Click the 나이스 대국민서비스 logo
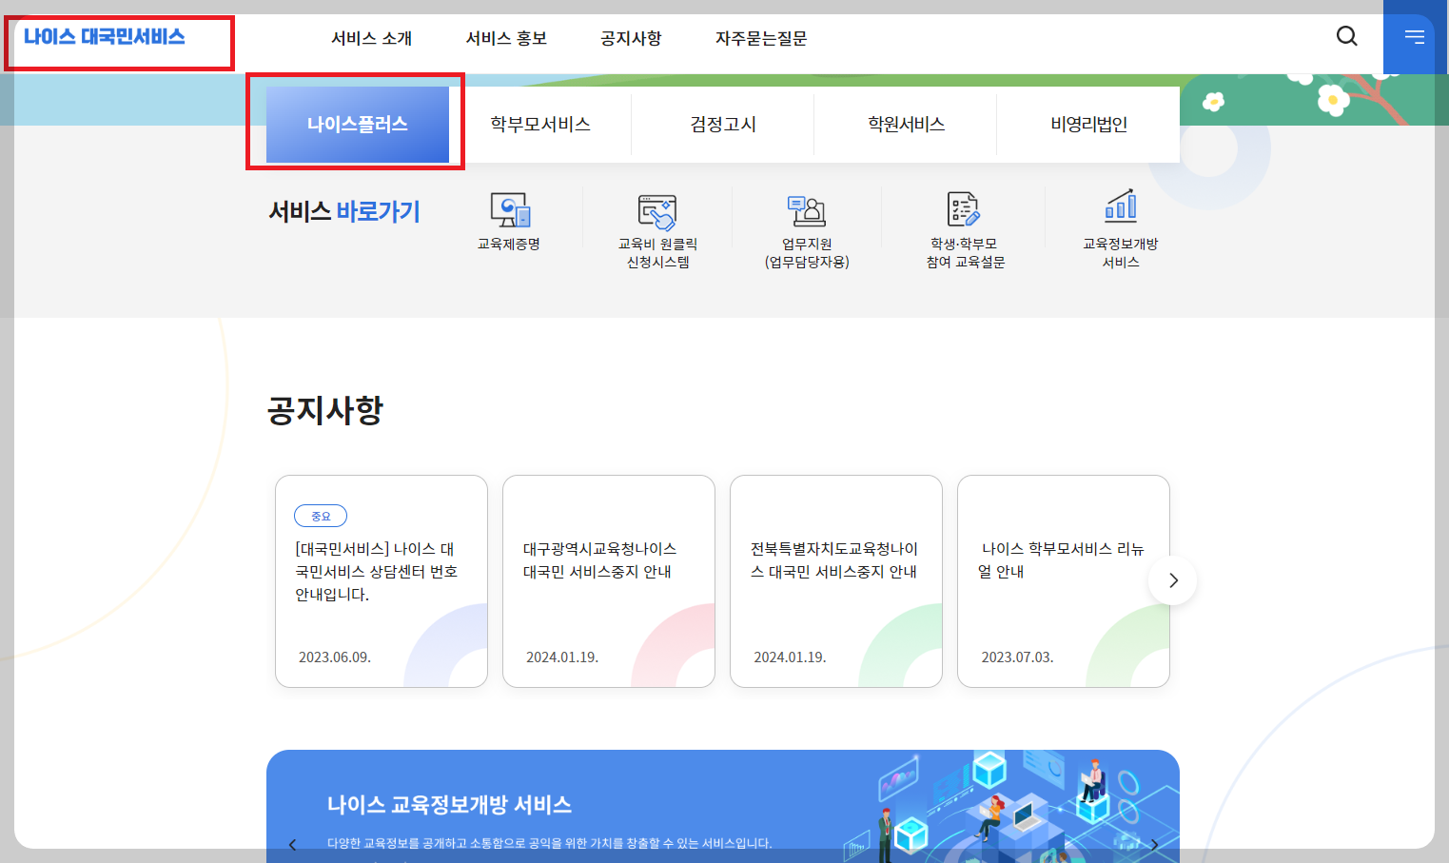Screen dimensions: 1449x863 click(x=118, y=38)
